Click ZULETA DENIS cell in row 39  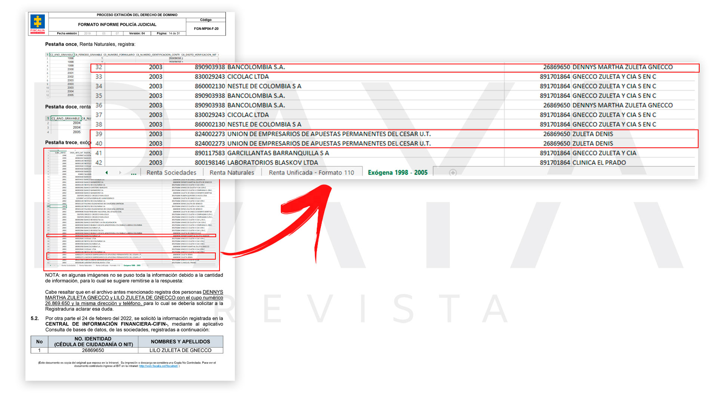pyautogui.click(x=593, y=134)
